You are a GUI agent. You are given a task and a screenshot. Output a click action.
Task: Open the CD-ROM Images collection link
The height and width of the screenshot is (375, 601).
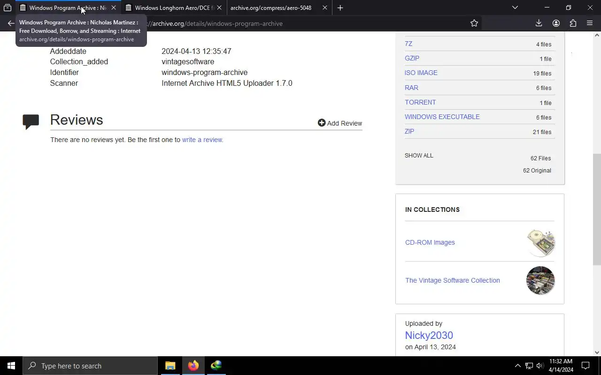coord(430,242)
